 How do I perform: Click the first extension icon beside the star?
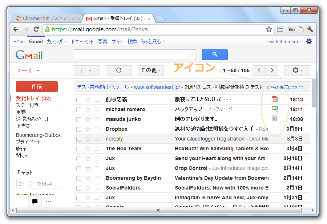pyautogui.click(x=280, y=29)
